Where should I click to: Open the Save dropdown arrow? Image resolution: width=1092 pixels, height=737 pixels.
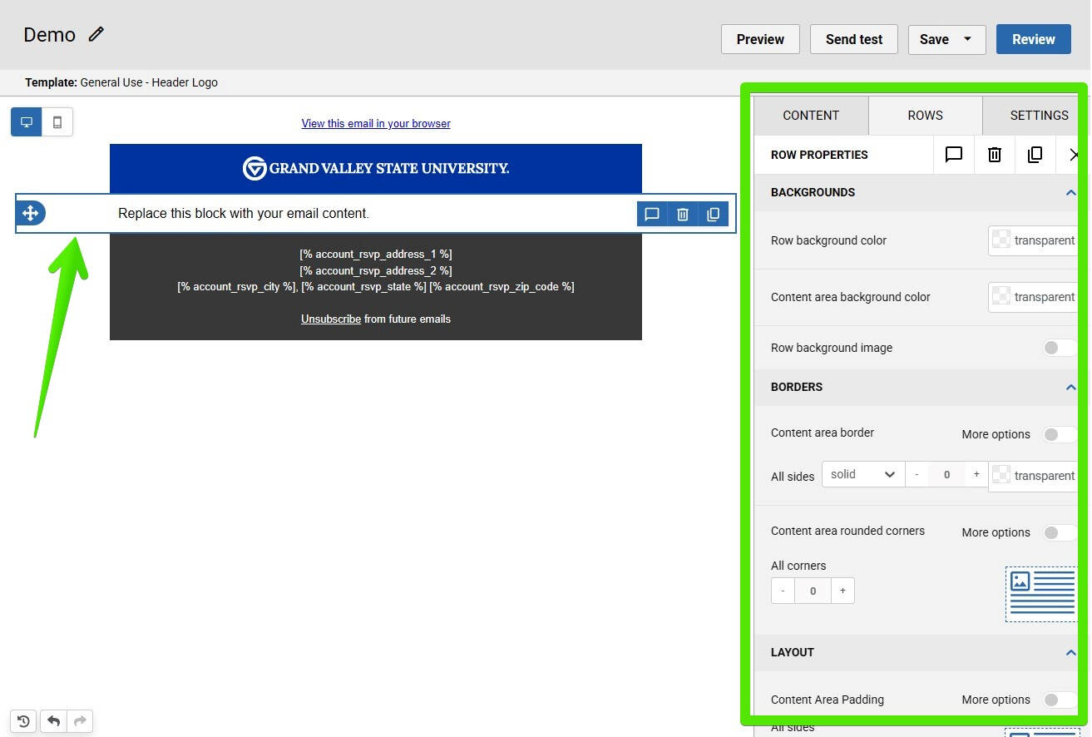click(x=967, y=39)
